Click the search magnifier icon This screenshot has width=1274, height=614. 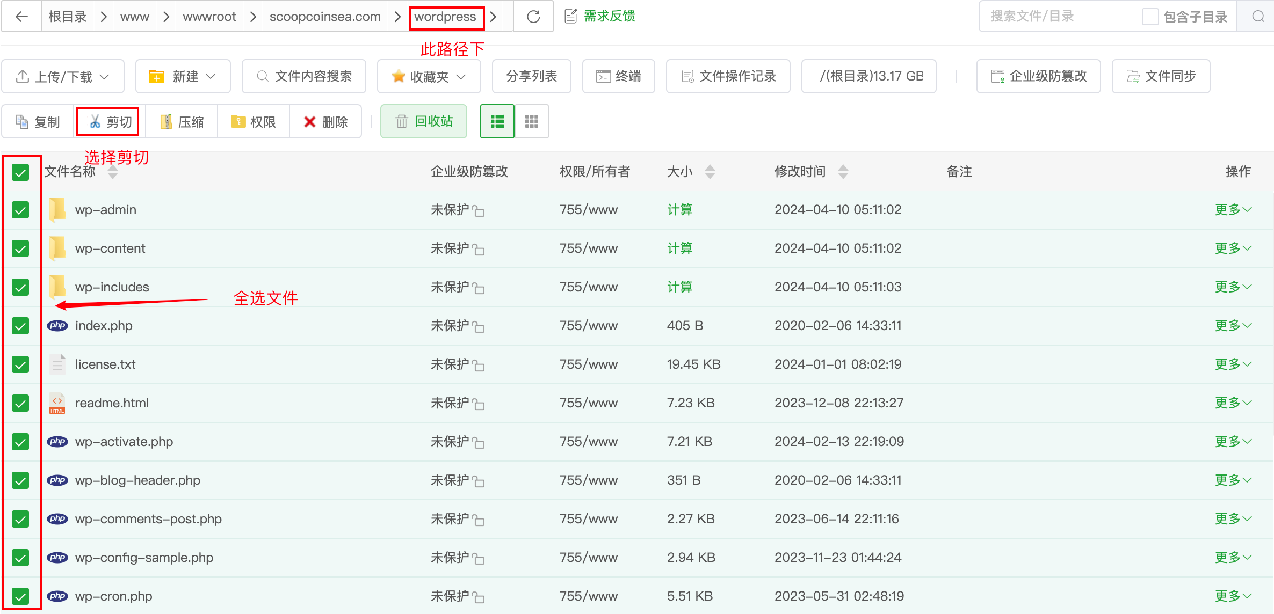(x=1258, y=17)
